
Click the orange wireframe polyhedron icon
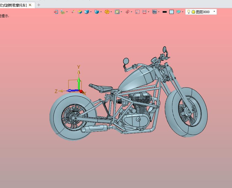pyautogui.click(x=107, y=12)
